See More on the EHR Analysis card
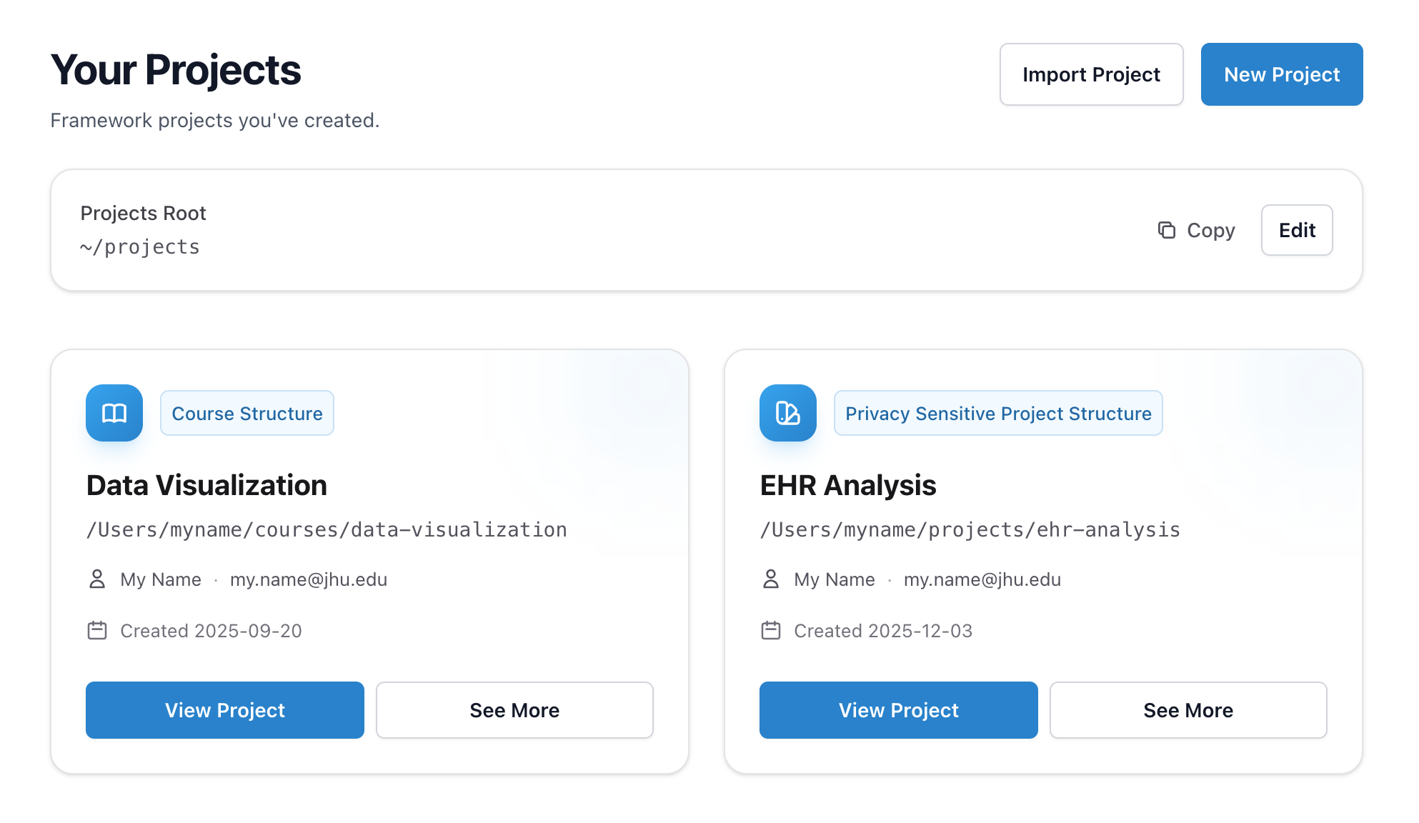The image size is (1419, 823). coord(1188,710)
